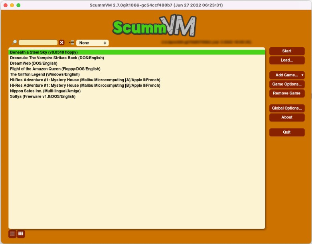The image size is (312, 244).
Task: Show the About dialog
Action: point(287,117)
